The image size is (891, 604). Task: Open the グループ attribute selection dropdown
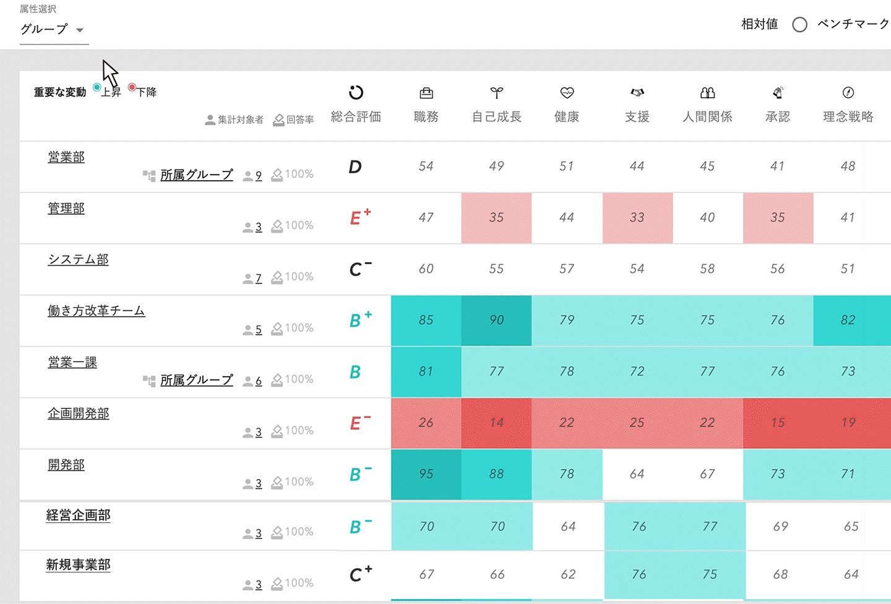coord(54,28)
